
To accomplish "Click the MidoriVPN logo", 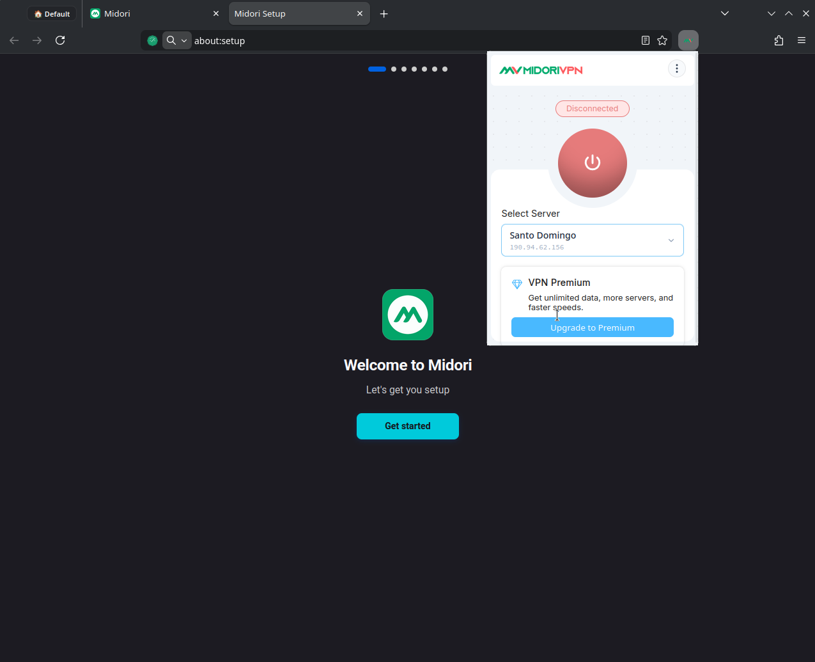I will [541, 70].
